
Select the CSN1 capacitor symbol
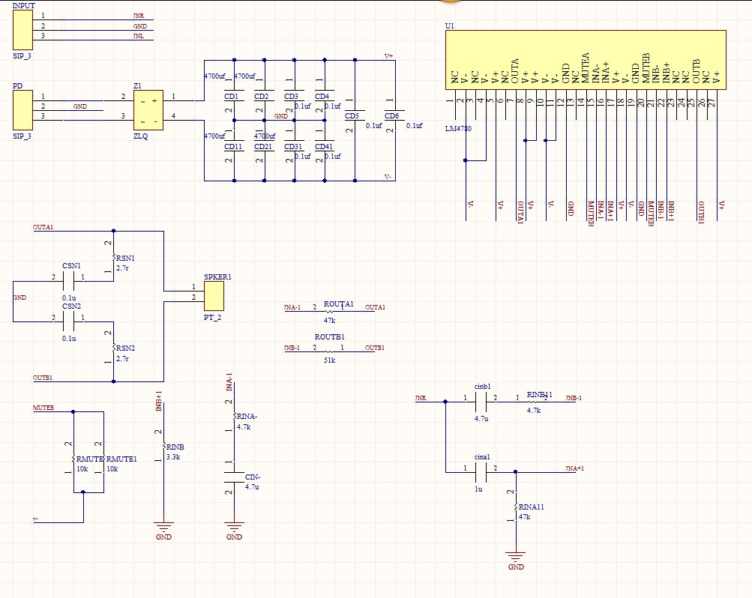68,281
